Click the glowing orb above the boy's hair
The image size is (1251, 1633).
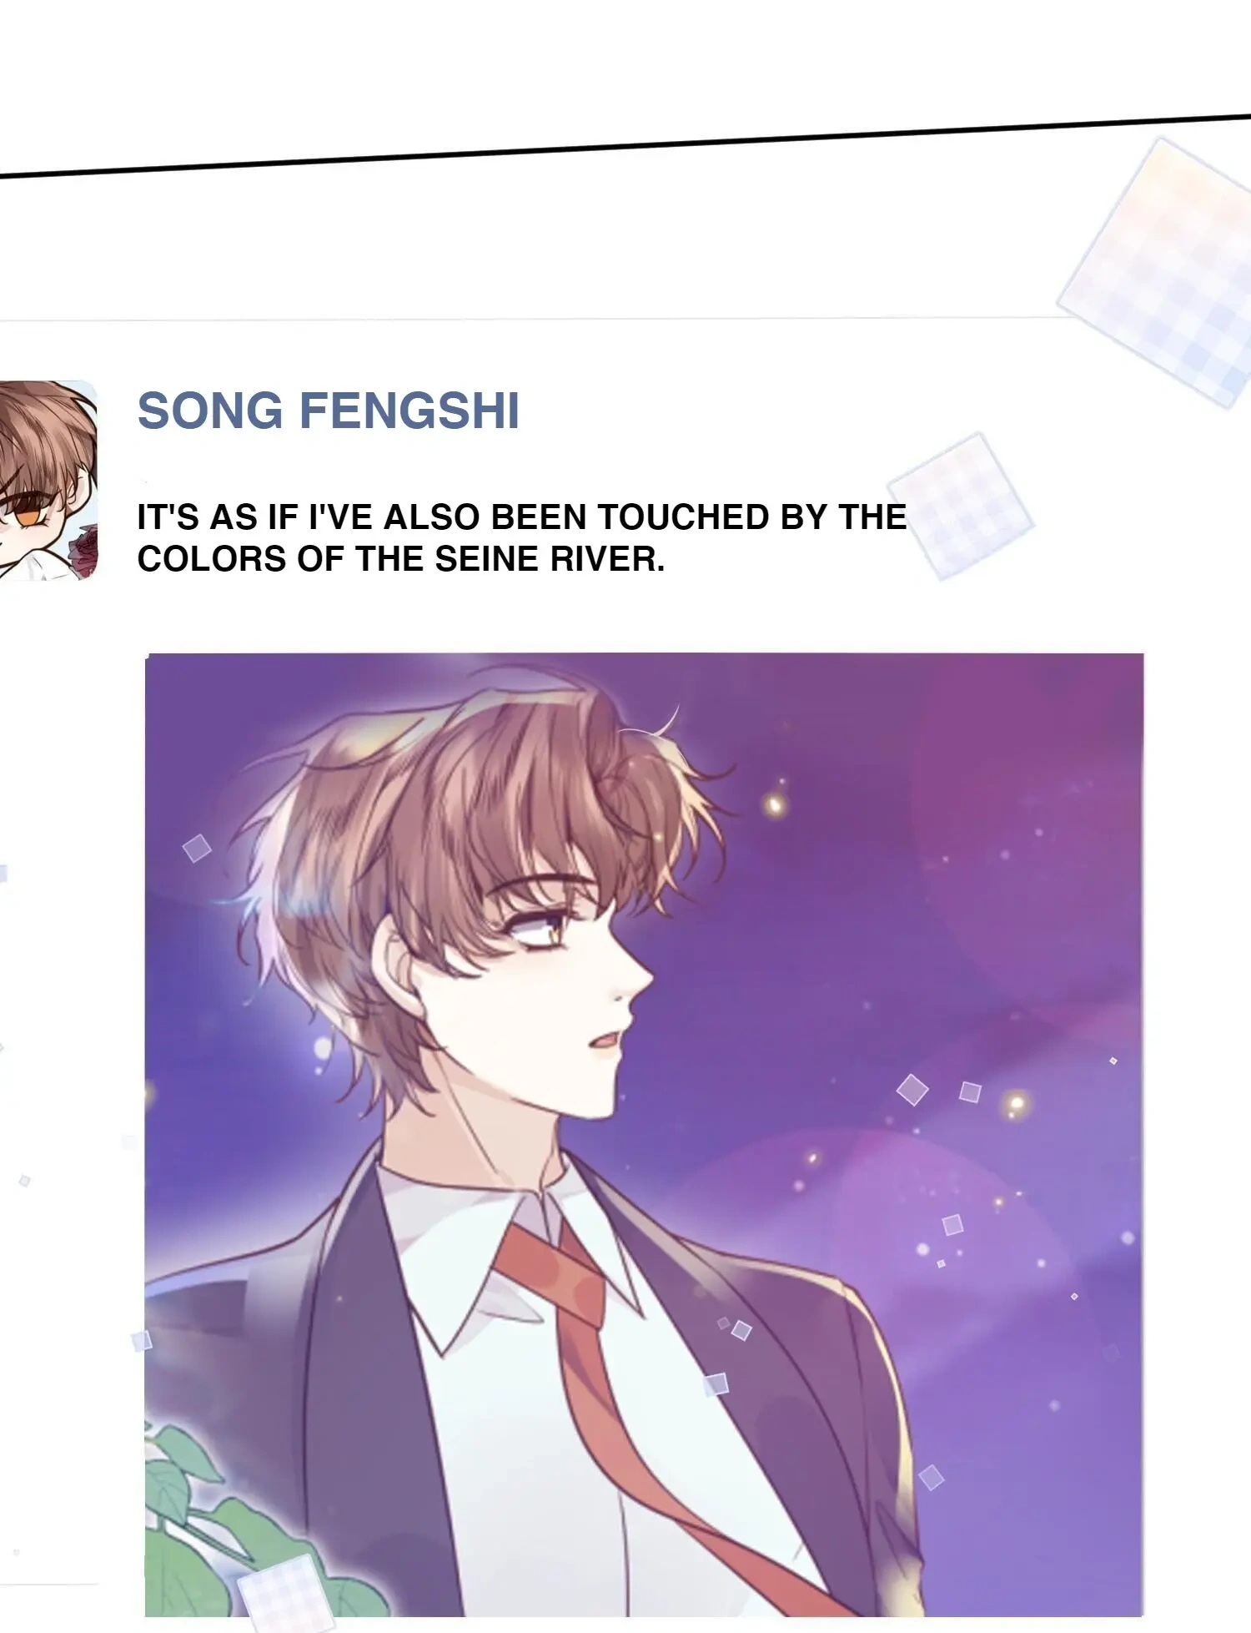click(x=776, y=805)
